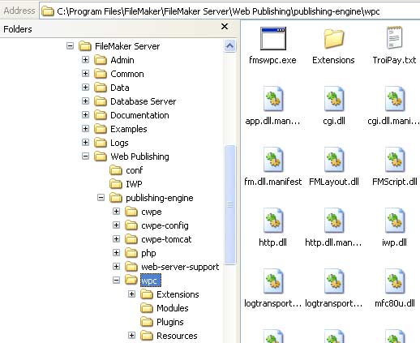Image resolution: width=420 pixels, height=343 pixels.
Task: Select the FMLayout.dll file icon
Action: tap(334, 160)
